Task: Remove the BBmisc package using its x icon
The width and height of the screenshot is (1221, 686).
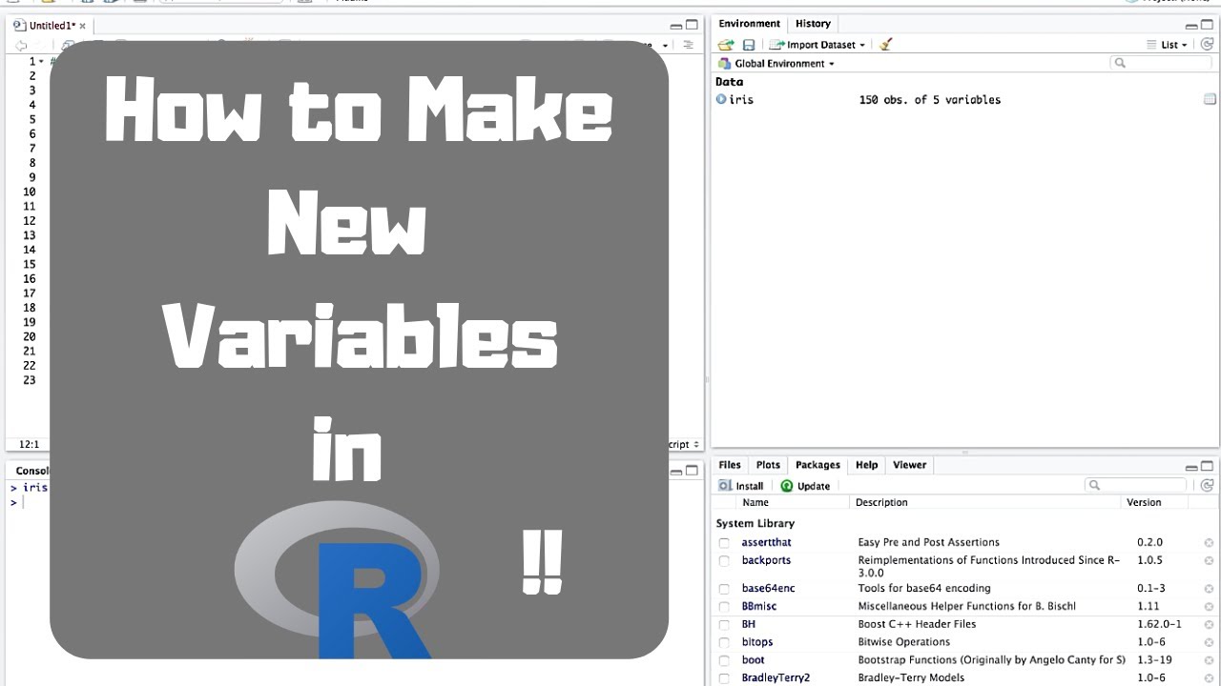Action: 1209,607
